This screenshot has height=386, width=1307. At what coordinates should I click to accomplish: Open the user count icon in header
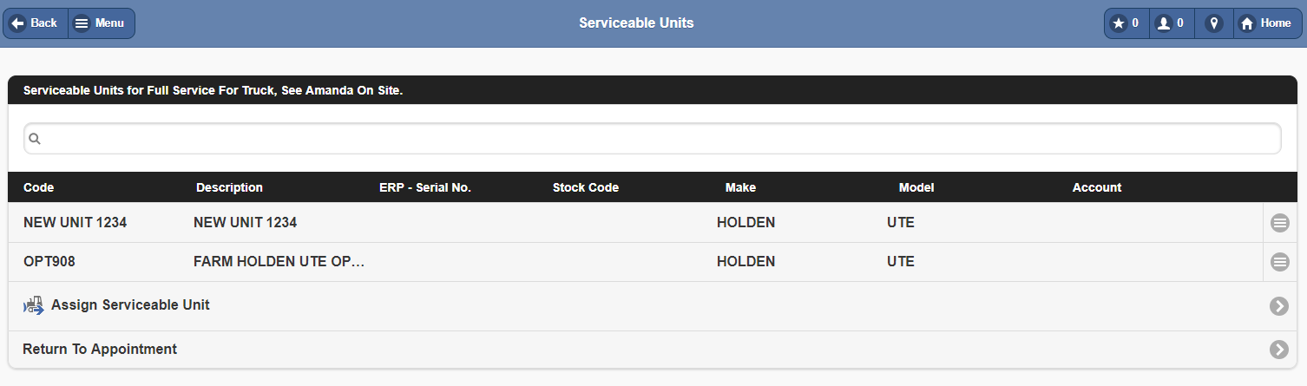tap(1164, 23)
